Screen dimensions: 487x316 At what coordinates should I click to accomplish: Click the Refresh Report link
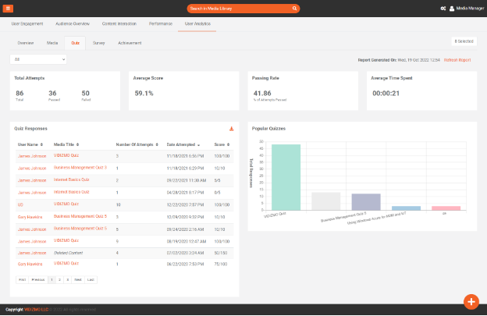[x=457, y=59]
